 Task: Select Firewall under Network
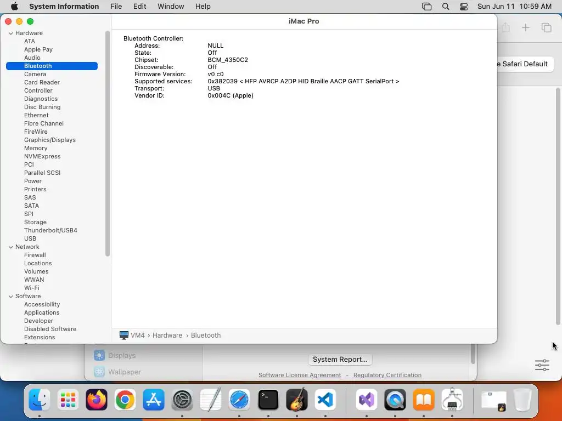click(35, 255)
